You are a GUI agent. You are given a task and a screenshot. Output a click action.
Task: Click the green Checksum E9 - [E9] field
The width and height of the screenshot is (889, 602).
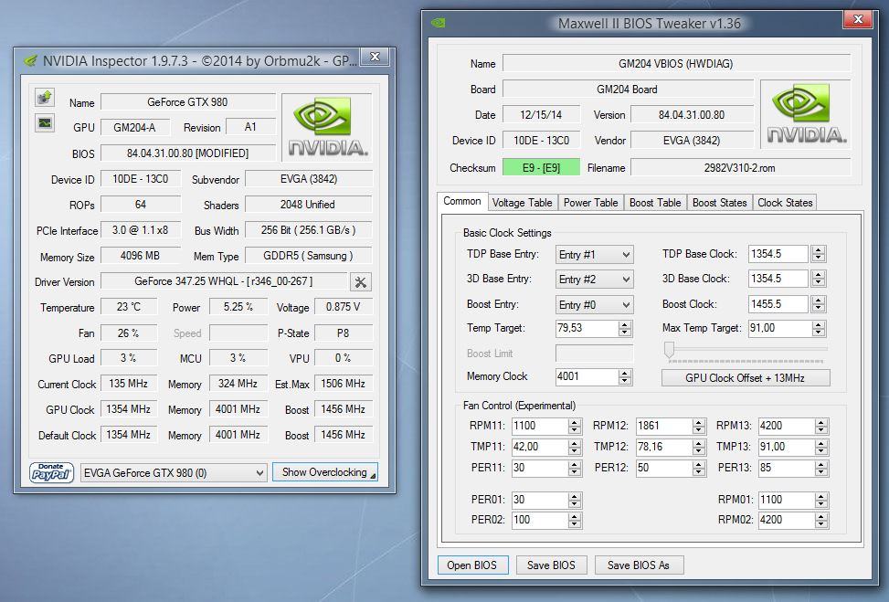[542, 168]
